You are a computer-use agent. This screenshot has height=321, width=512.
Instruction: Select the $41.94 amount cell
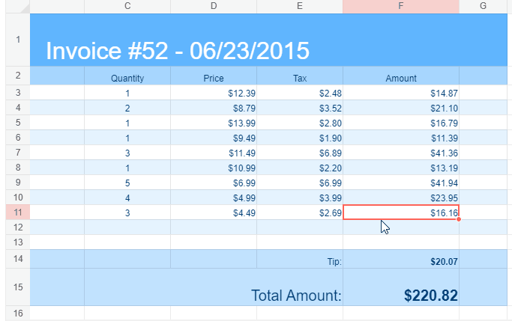tap(401, 183)
